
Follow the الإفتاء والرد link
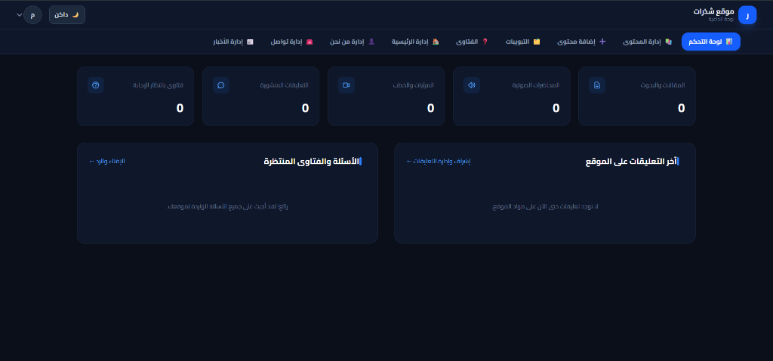107,162
